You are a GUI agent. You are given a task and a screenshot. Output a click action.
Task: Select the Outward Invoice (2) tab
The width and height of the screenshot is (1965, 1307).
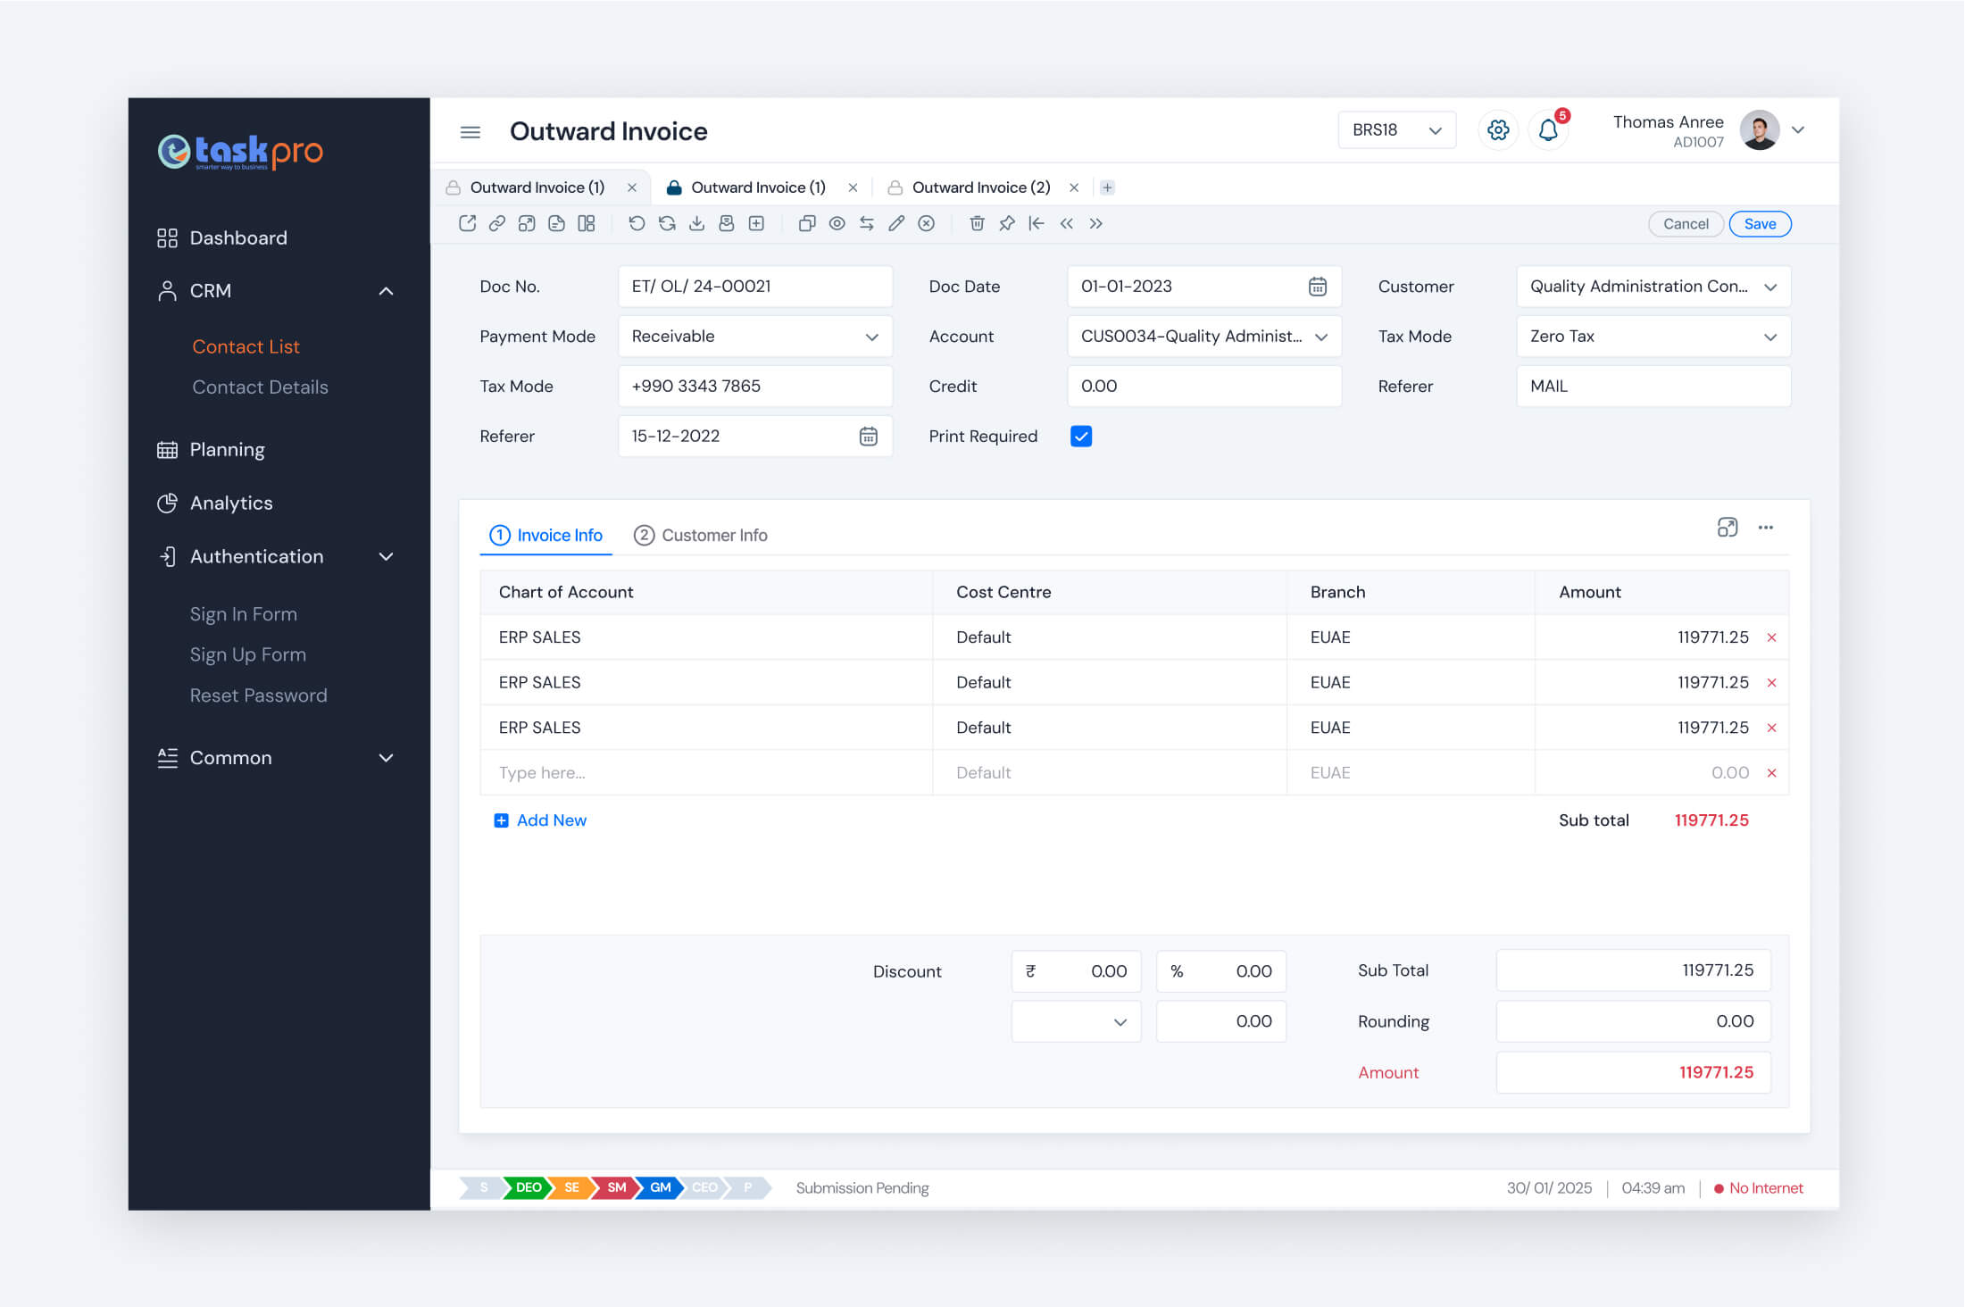click(x=980, y=187)
